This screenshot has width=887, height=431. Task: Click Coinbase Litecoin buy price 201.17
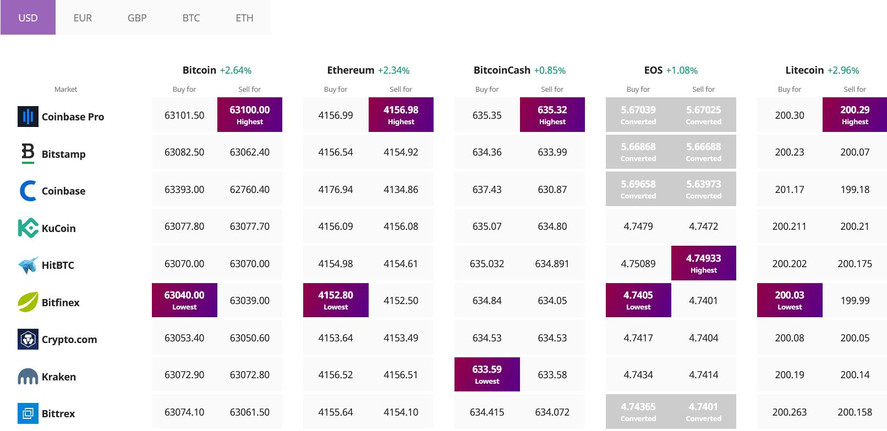pyautogui.click(x=790, y=189)
